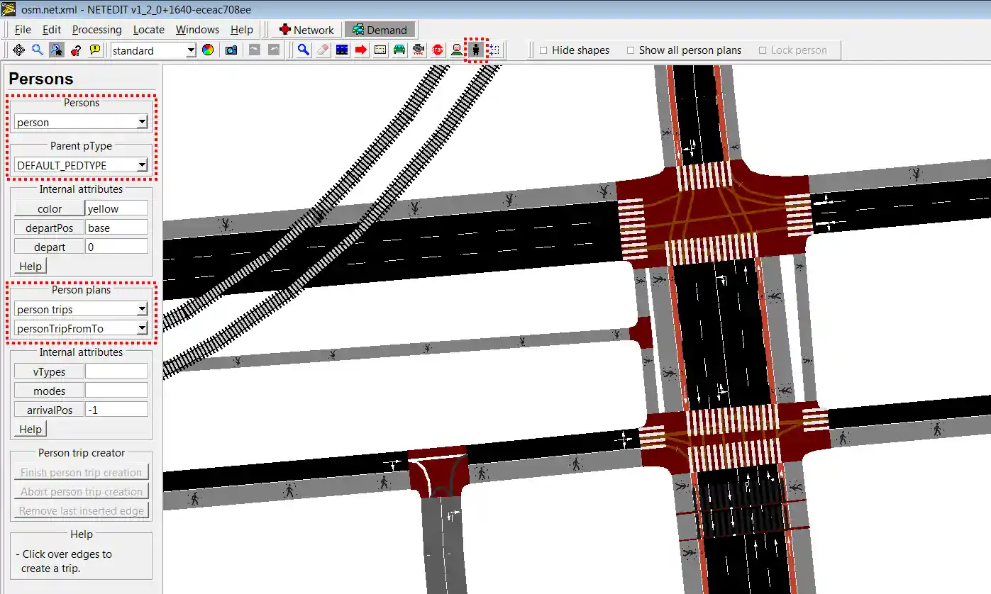The image size is (991, 594).
Task: Click the recenter view crosshair icon
Action: [x=19, y=50]
